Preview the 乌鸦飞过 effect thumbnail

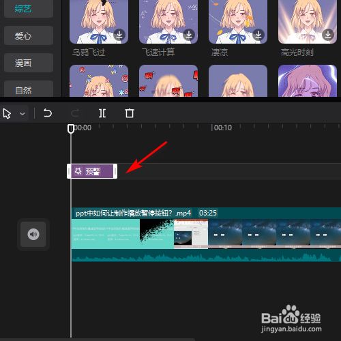pyautogui.click(x=99, y=22)
